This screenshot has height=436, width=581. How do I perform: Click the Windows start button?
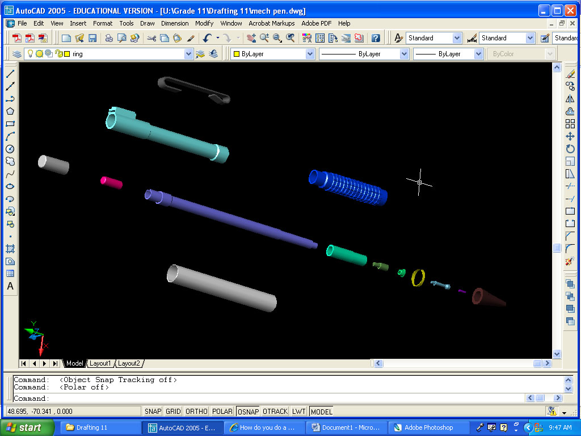pyautogui.click(x=27, y=427)
